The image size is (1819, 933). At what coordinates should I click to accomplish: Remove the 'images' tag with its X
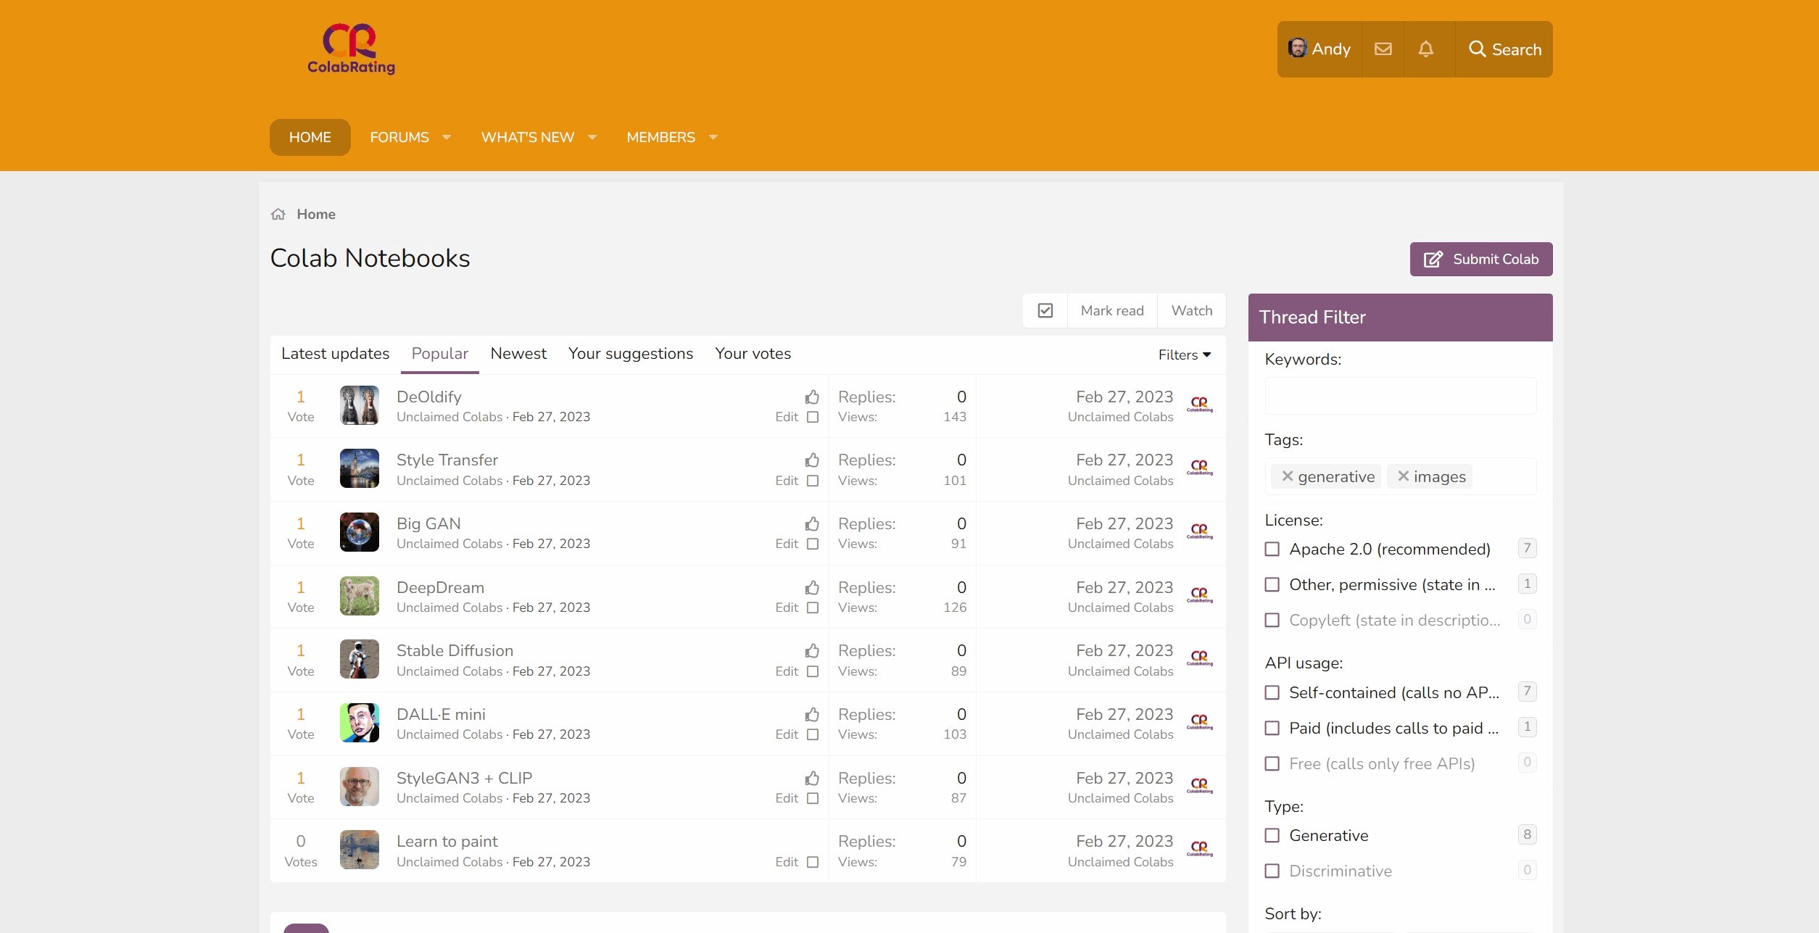click(1403, 476)
